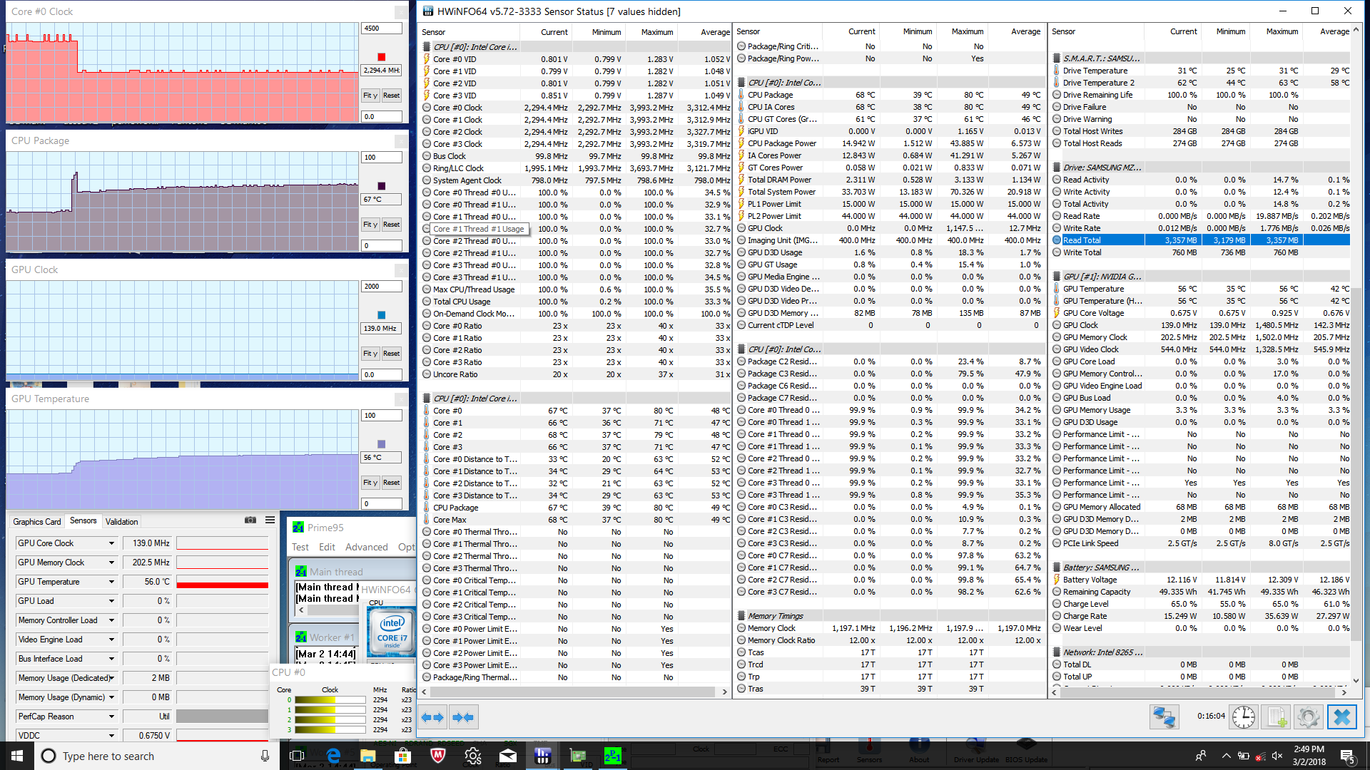Viewport: 1370px width, 770px height.
Task: Open PerfCap Reason sensor dropdown
Action: click(112, 717)
